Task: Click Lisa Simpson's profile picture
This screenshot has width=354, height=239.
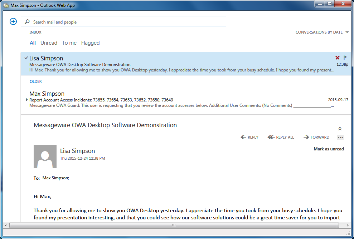Action: pyautogui.click(x=45, y=156)
